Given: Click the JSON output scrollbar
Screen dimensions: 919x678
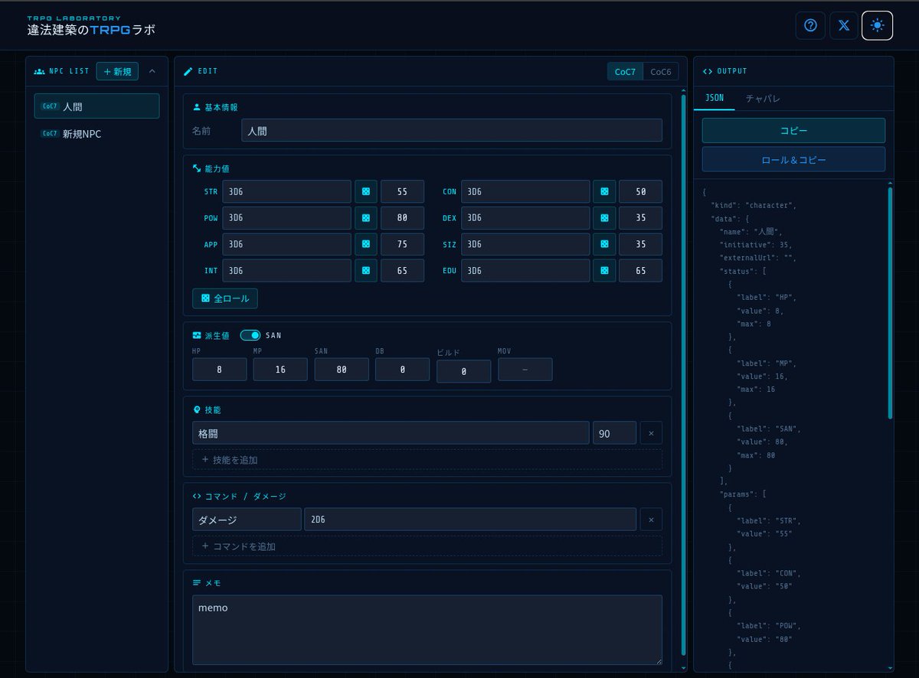Looking at the screenshot, I should (x=890, y=302).
